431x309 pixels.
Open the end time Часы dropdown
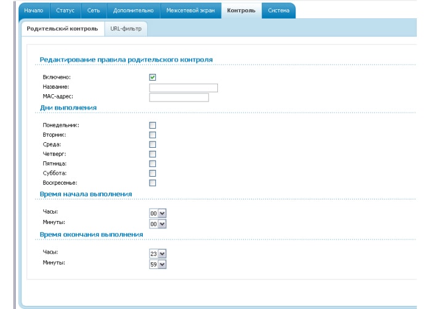[x=158, y=254]
